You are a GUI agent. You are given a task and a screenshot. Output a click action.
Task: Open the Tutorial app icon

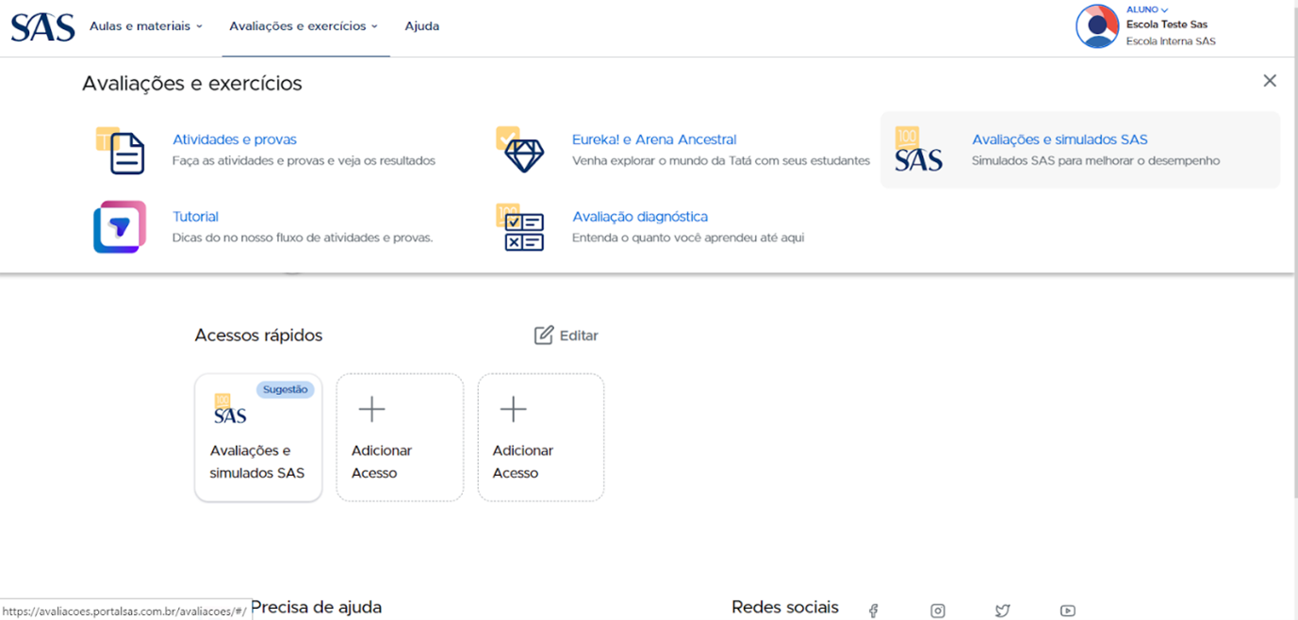pos(120,227)
